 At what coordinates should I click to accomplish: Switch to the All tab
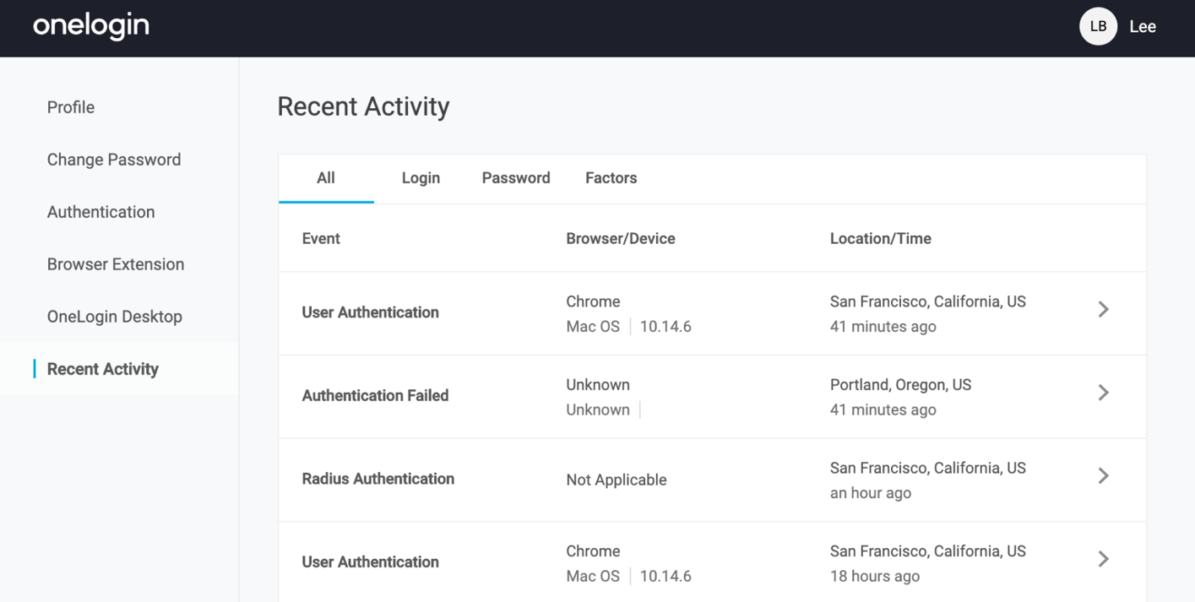coord(326,178)
